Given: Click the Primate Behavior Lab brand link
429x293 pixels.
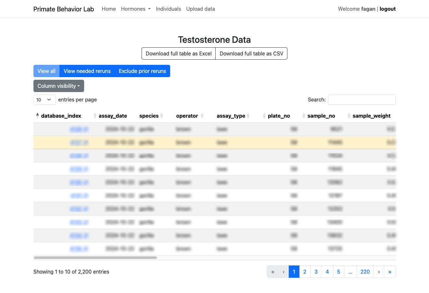Looking at the screenshot, I should (64, 9).
